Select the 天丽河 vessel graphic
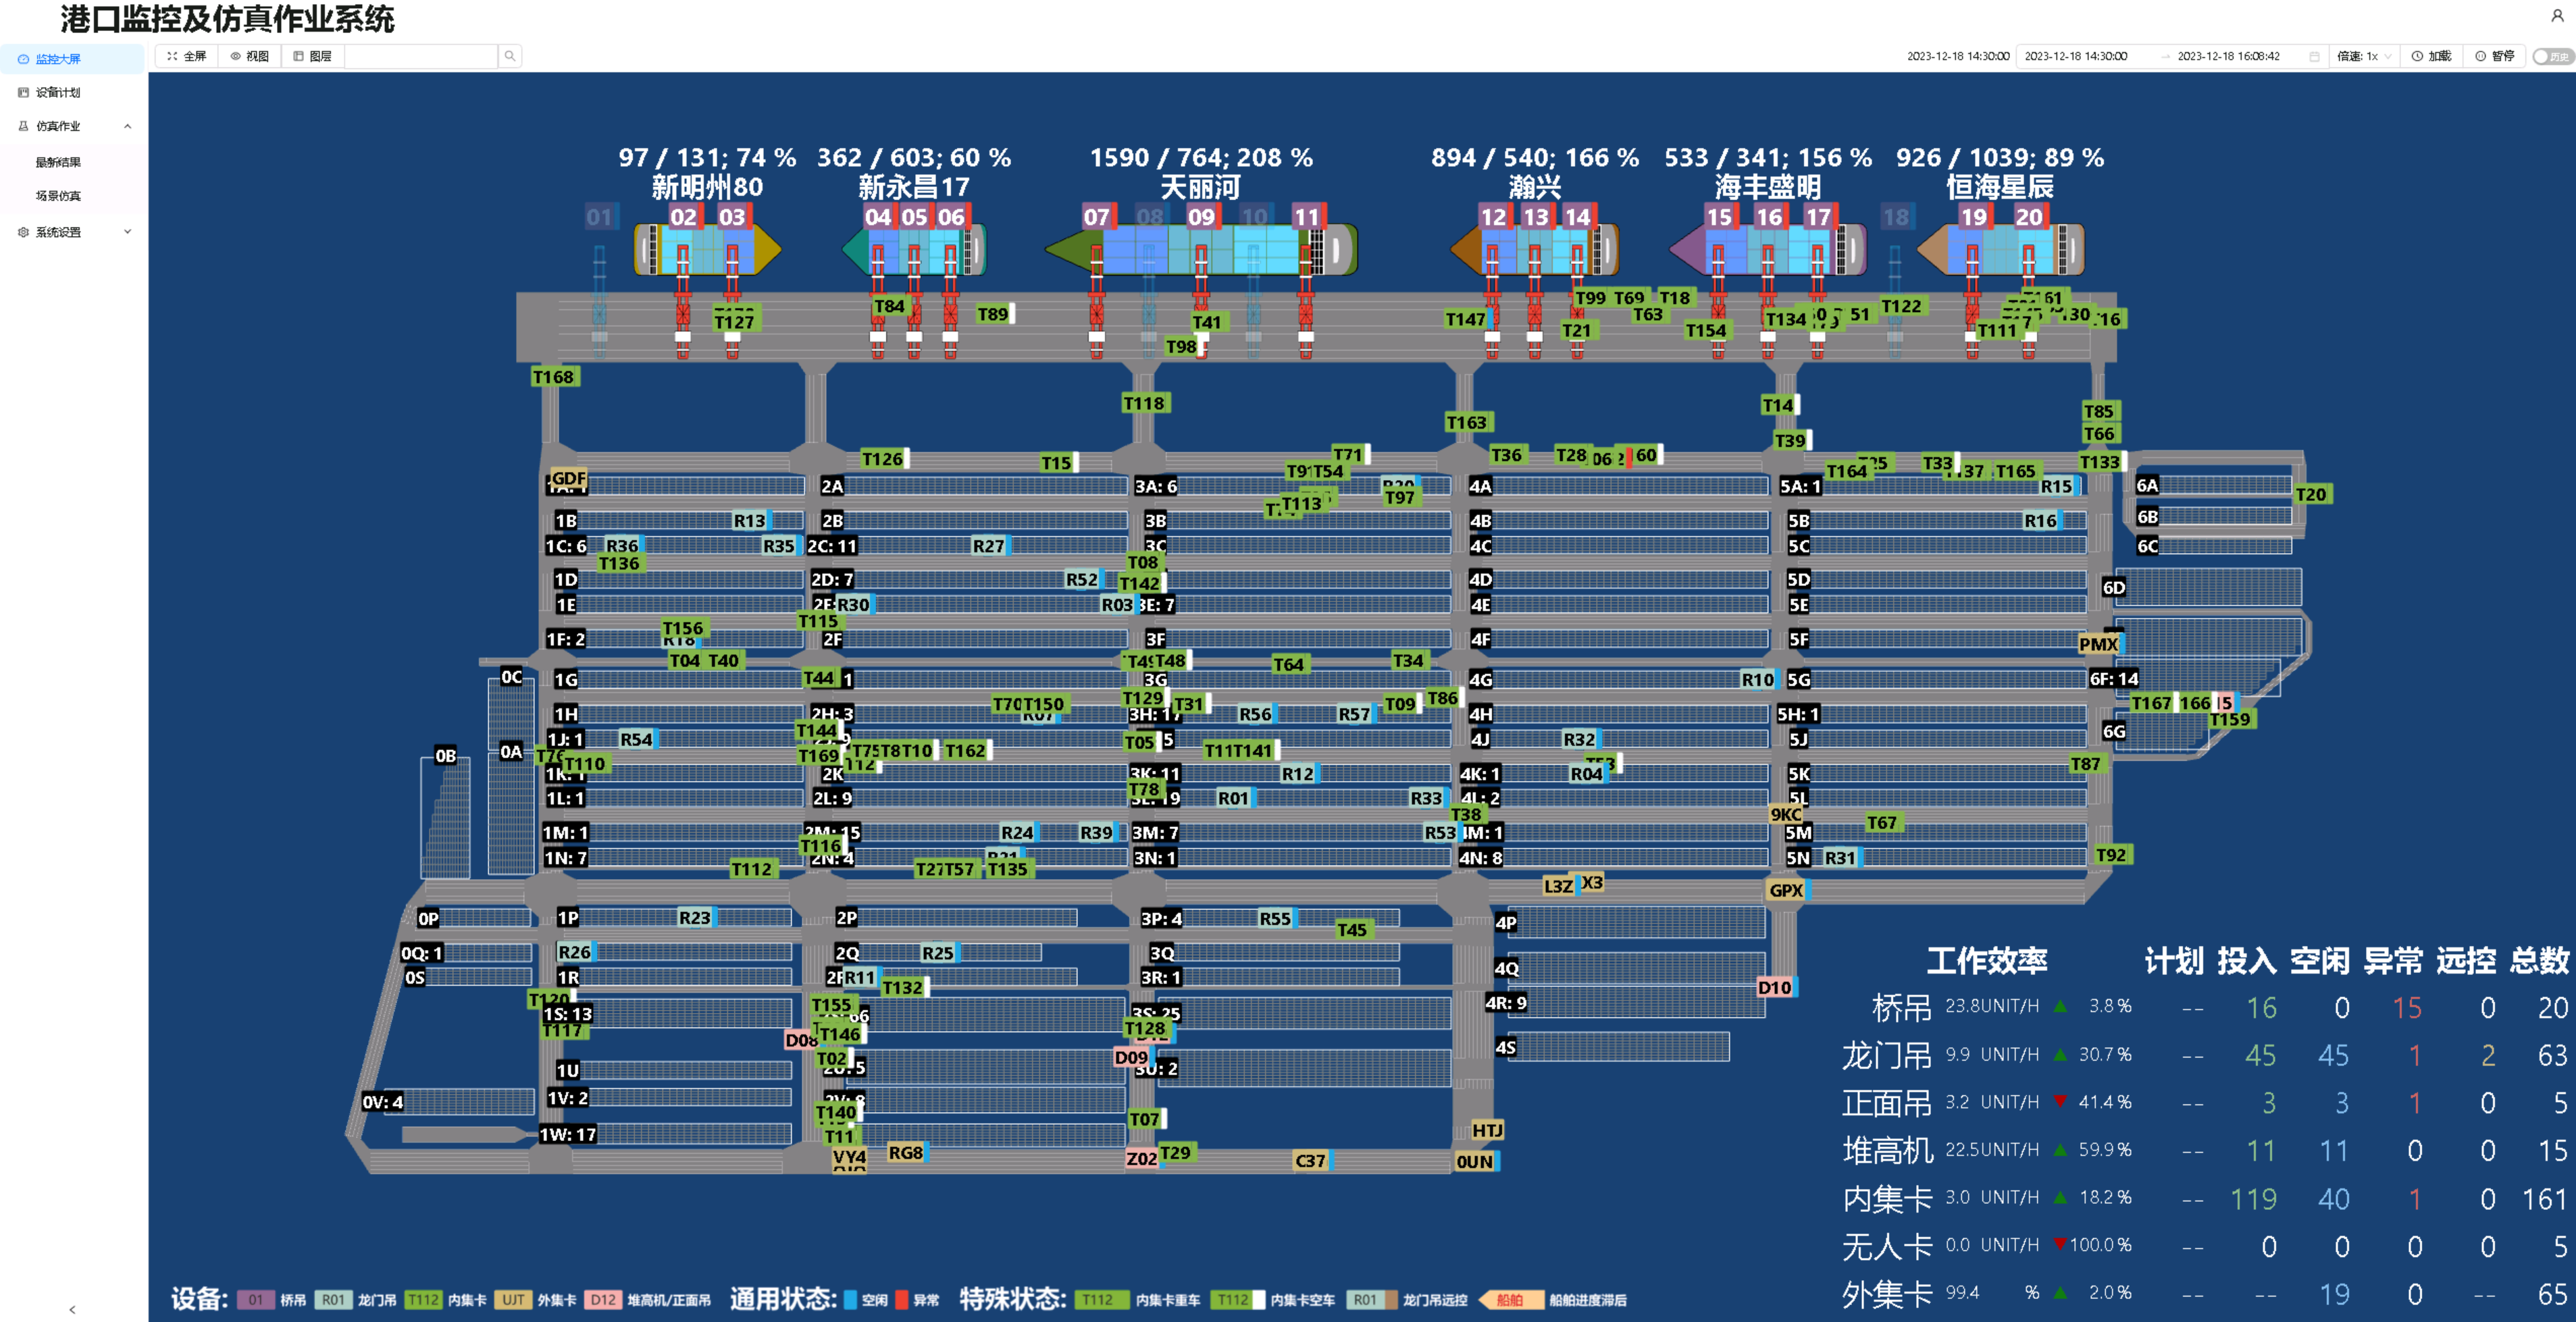The width and height of the screenshot is (2576, 1322). click(1202, 249)
